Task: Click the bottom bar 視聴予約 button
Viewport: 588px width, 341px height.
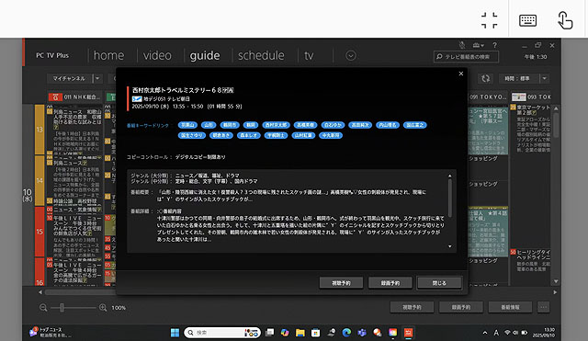Action: click(x=412, y=307)
